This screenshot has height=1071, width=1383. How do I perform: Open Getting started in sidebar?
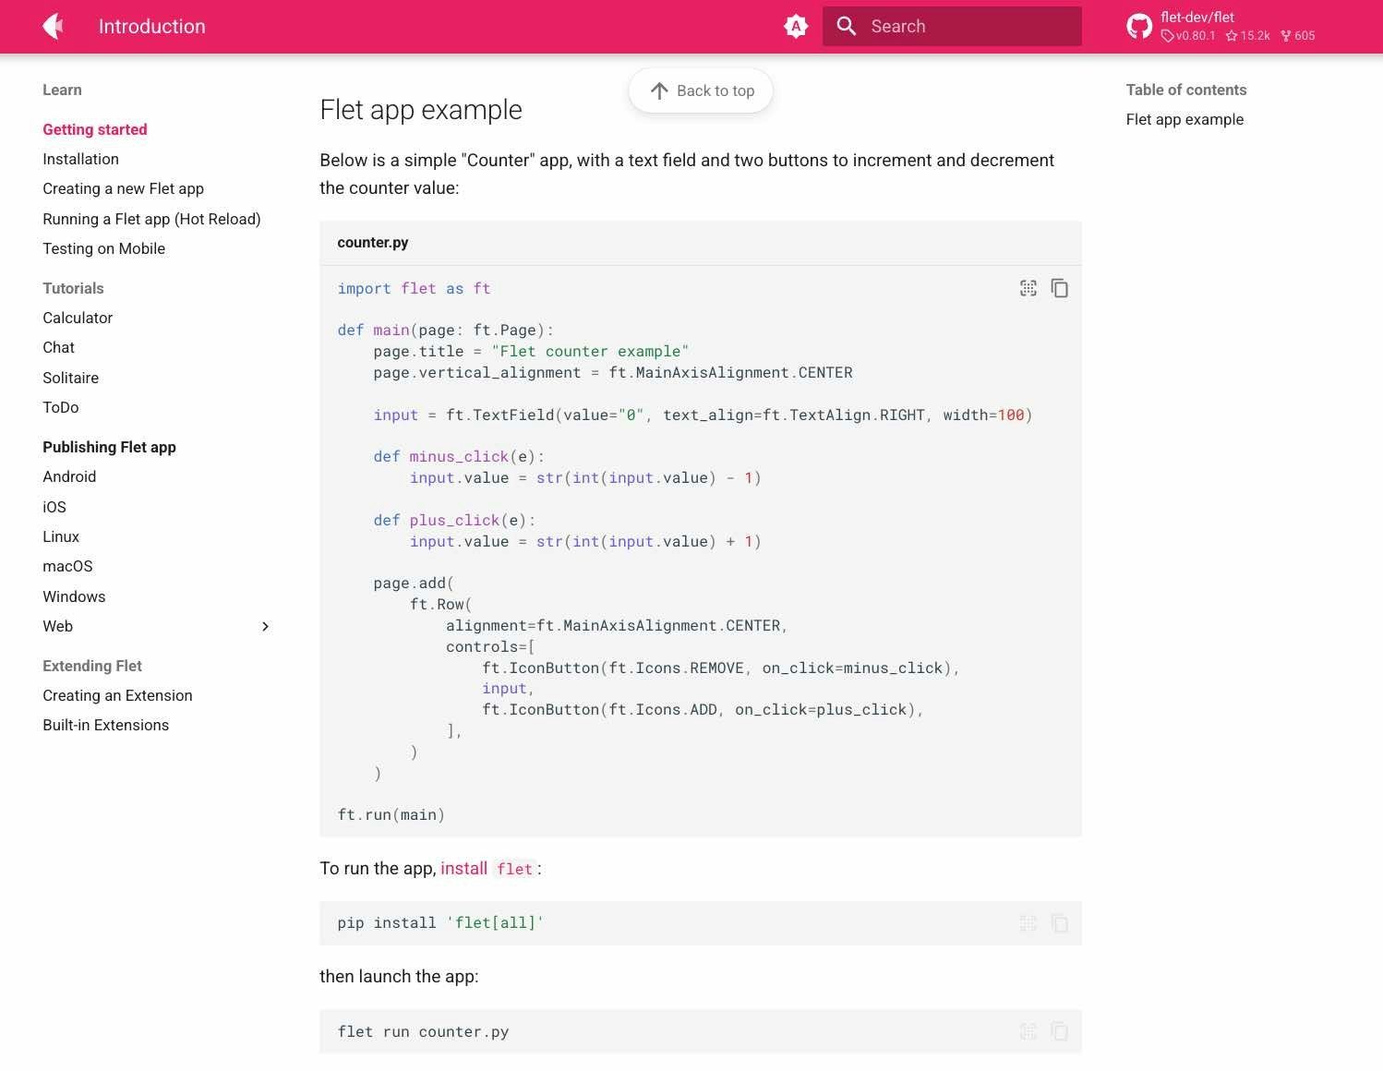pyautogui.click(x=95, y=129)
